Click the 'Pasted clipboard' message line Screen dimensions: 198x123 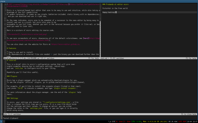coord(11,118)
